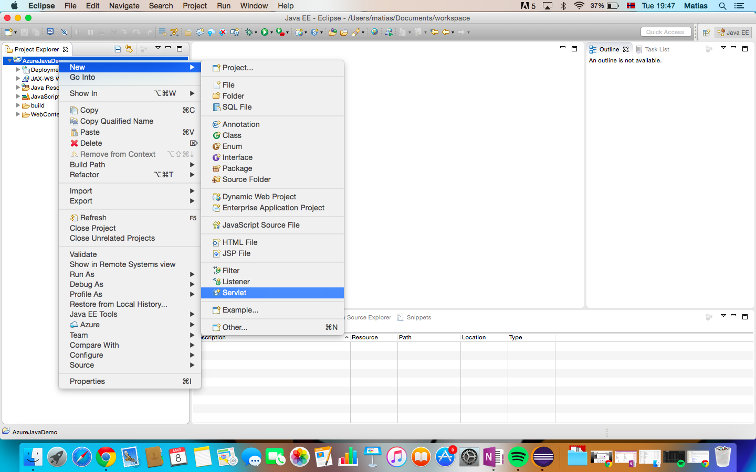Screen dimensions: 756x472
Task: Open the Azure submenu in context menu
Action: [x=130, y=325]
